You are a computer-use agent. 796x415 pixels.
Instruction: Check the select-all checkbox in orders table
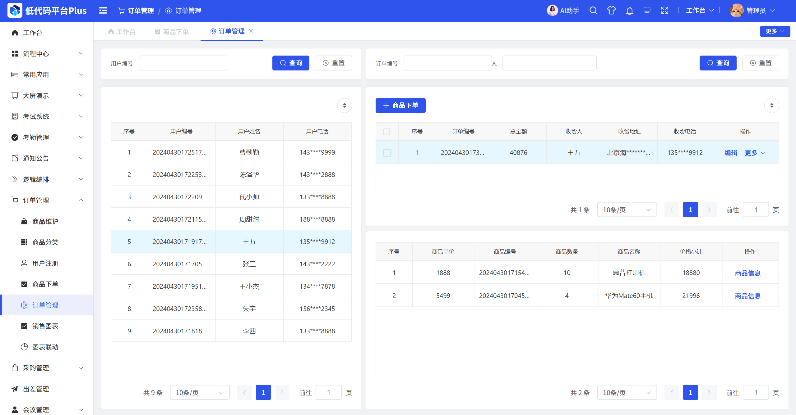click(x=387, y=132)
